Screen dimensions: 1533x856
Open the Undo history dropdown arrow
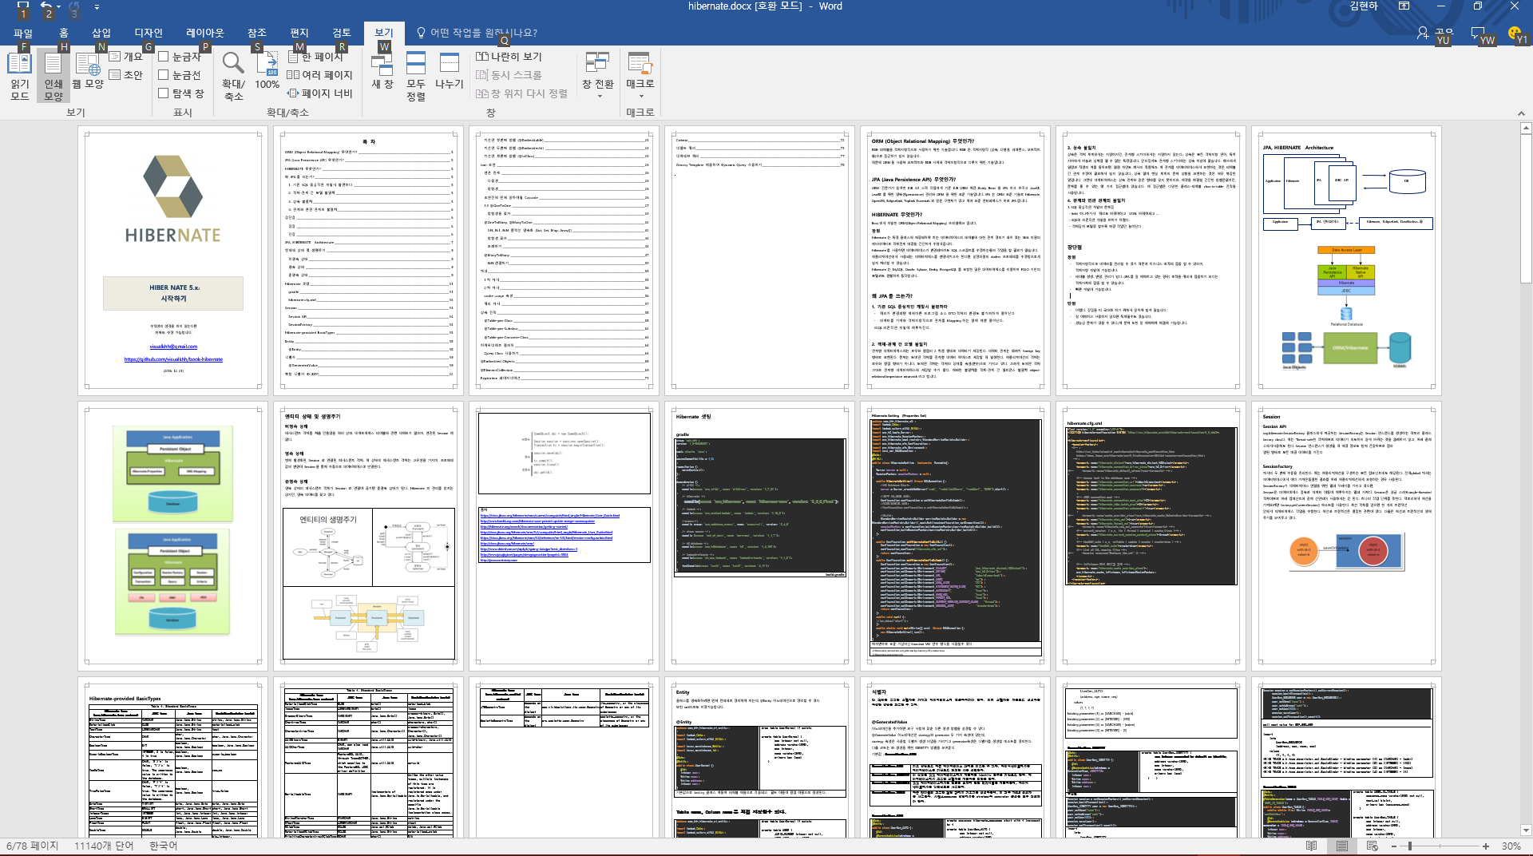point(60,6)
